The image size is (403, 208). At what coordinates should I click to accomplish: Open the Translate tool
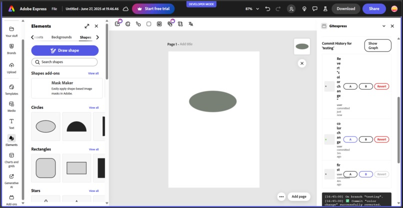(190, 24)
